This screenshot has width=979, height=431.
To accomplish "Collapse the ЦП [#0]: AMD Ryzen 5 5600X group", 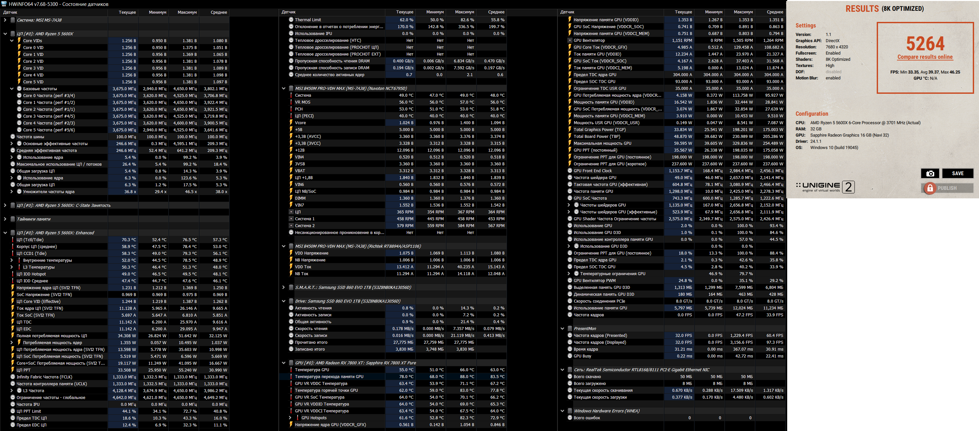I will tap(5, 34).
